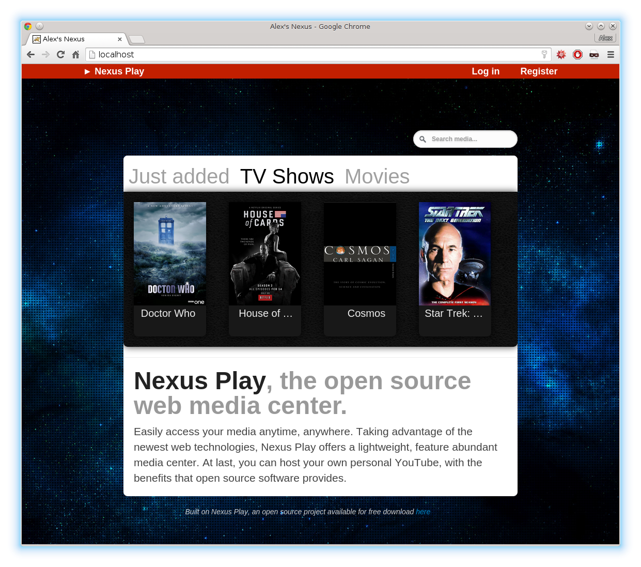Screen dimensions: 641x567
Task: Click the browser forward arrow
Action: (45, 55)
